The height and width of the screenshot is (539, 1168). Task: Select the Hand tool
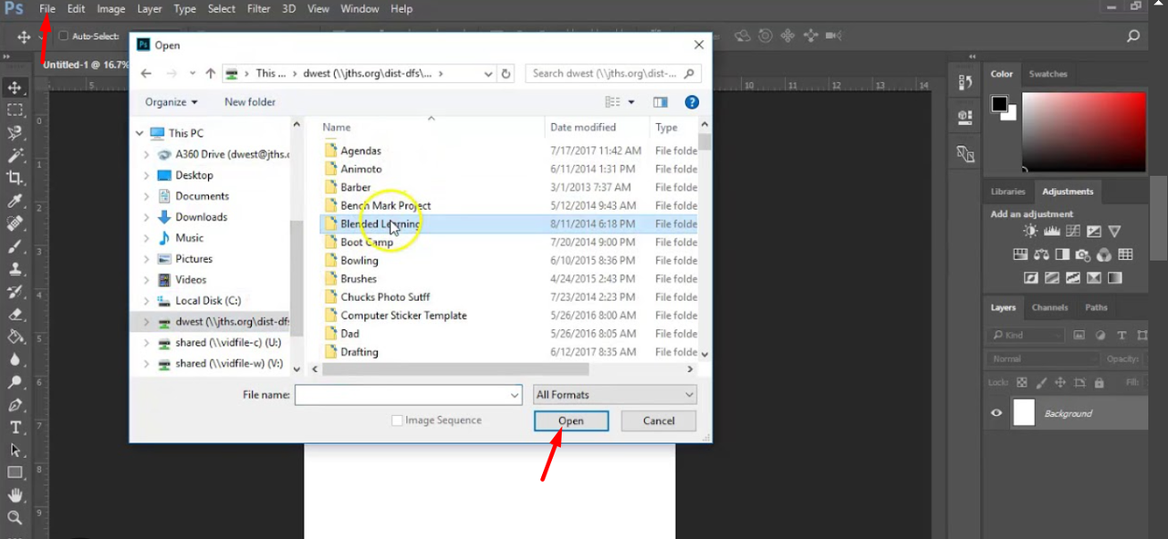16,495
